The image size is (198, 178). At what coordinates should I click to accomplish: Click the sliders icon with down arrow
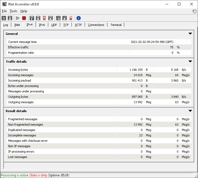click(x=10, y=18)
